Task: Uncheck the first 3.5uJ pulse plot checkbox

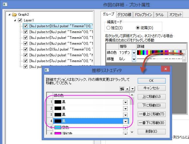Action: coord(26,26)
